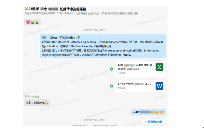Click the green download arrow beside the xls file
This screenshot has width=204, height=128.
pyautogui.click(x=112, y=69)
